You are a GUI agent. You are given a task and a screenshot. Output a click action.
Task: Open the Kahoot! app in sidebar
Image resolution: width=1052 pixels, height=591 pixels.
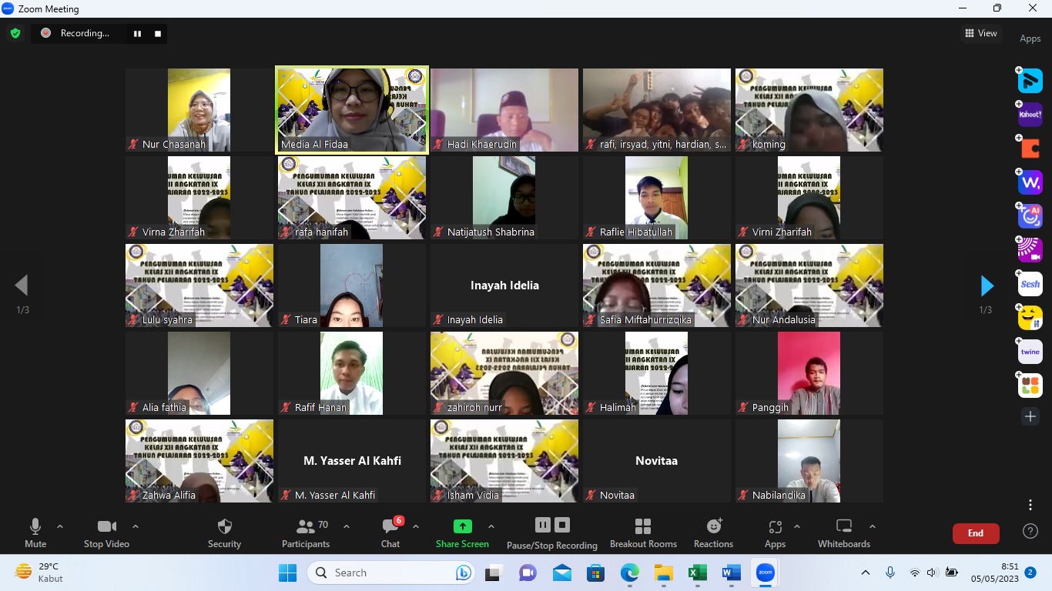coord(1030,115)
